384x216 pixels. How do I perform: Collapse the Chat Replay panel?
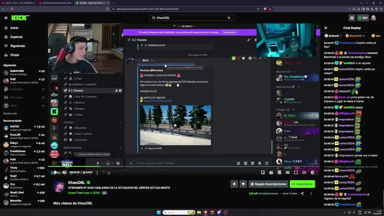coord(326,28)
